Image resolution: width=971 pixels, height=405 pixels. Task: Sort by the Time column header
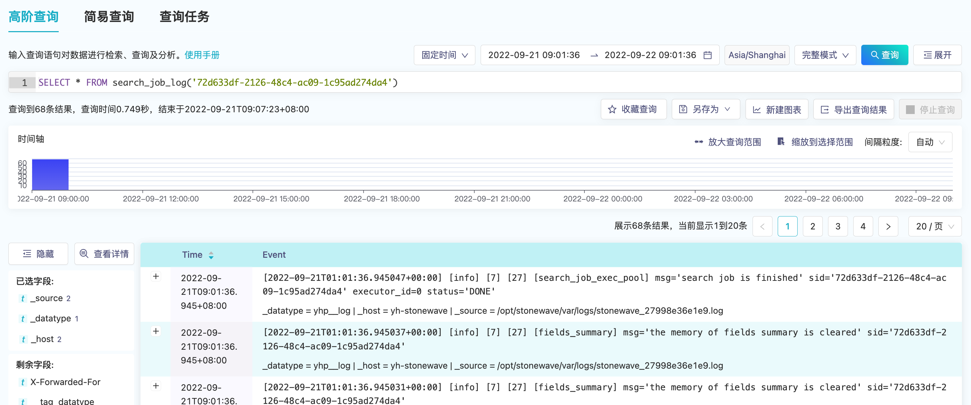point(198,255)
